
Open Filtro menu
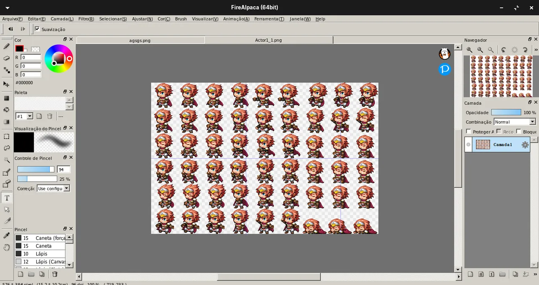pos(86,19)
